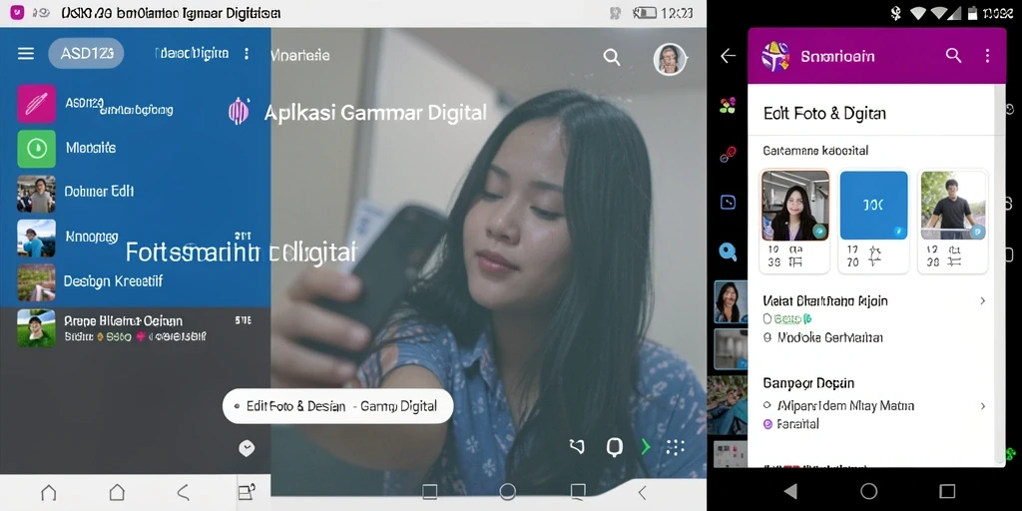The height and width of the screenshot is (511, 1022).
Task: Click the battery icon in the black status bar
Action: 972,13
